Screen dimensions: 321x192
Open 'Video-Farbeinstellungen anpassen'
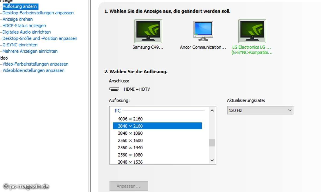click(x=35, y=64)
